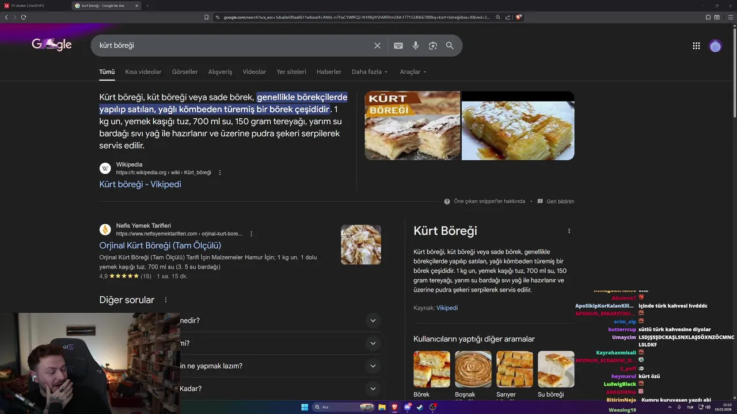The image size is (737, 414).
Task: Select the Börek related search card
Action: pyautogui.click(x=432, y=374)
